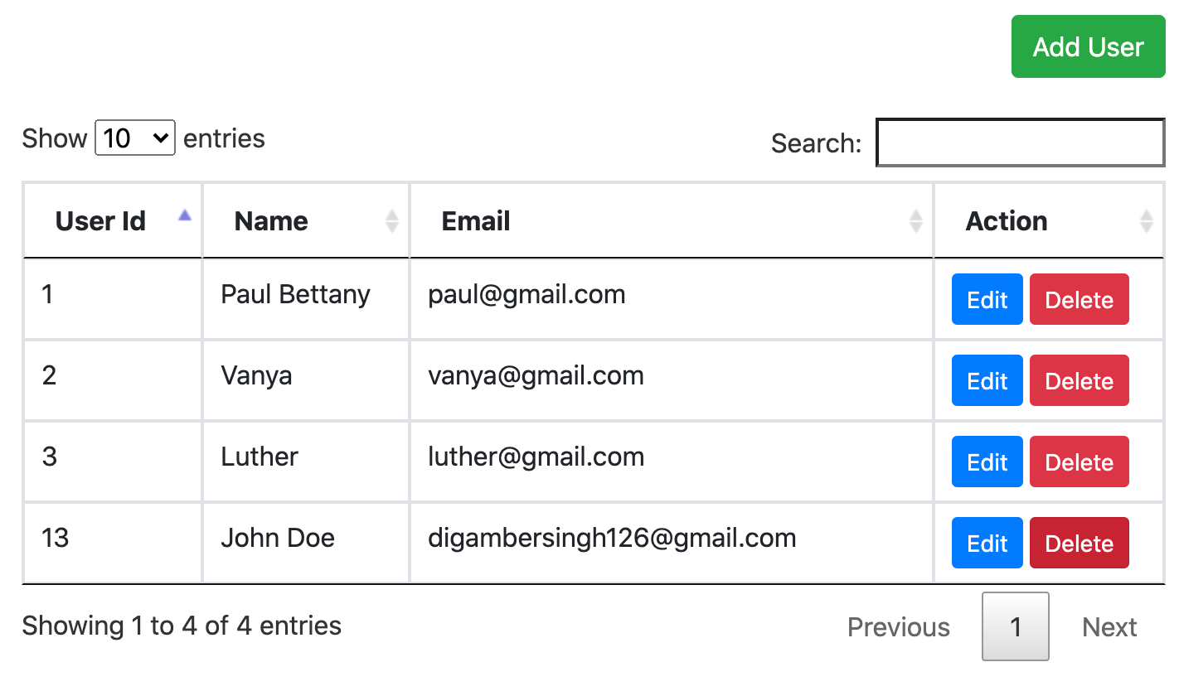Open the entries-per-page dropdown showing 10

pyautogui.click(x=135, y=138)
